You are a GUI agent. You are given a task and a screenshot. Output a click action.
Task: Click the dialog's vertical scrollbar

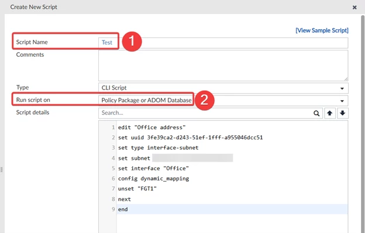pyautogui.click(x=363, y=124)
